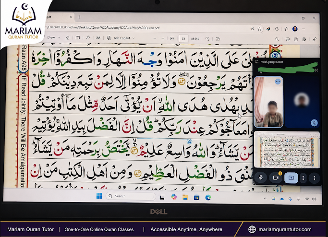Click the student's video tile
This screenshot has width=328, height=237.
click(x=268, y=102)
